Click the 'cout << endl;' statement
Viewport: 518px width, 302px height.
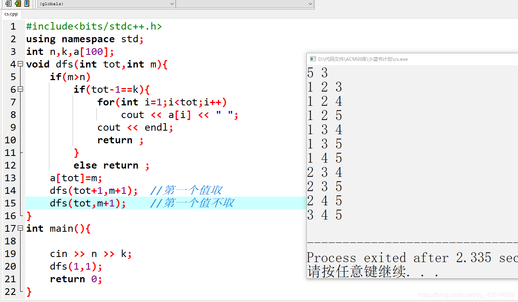click(135, 128)
